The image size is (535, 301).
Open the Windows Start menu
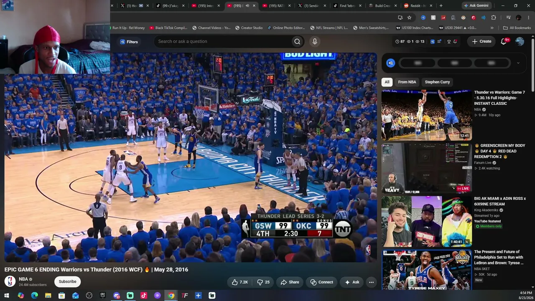pos(7,296)
